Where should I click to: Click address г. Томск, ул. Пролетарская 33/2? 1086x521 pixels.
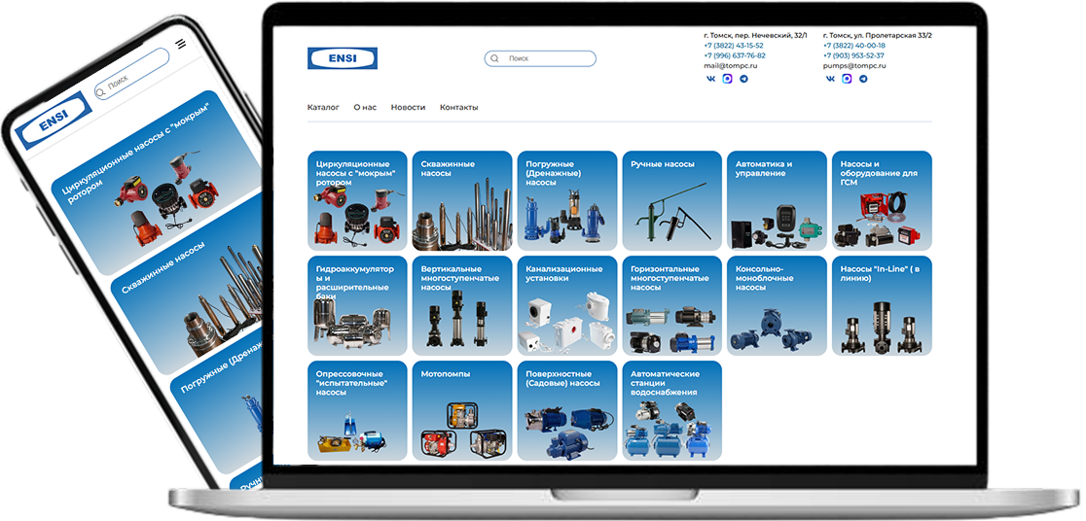[878, 35]
